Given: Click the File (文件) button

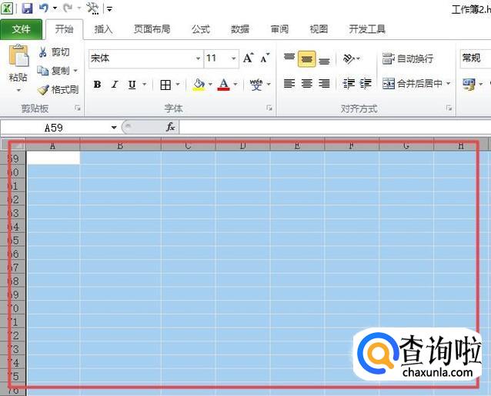Looking at the screenshot, I should pos(22,29).
